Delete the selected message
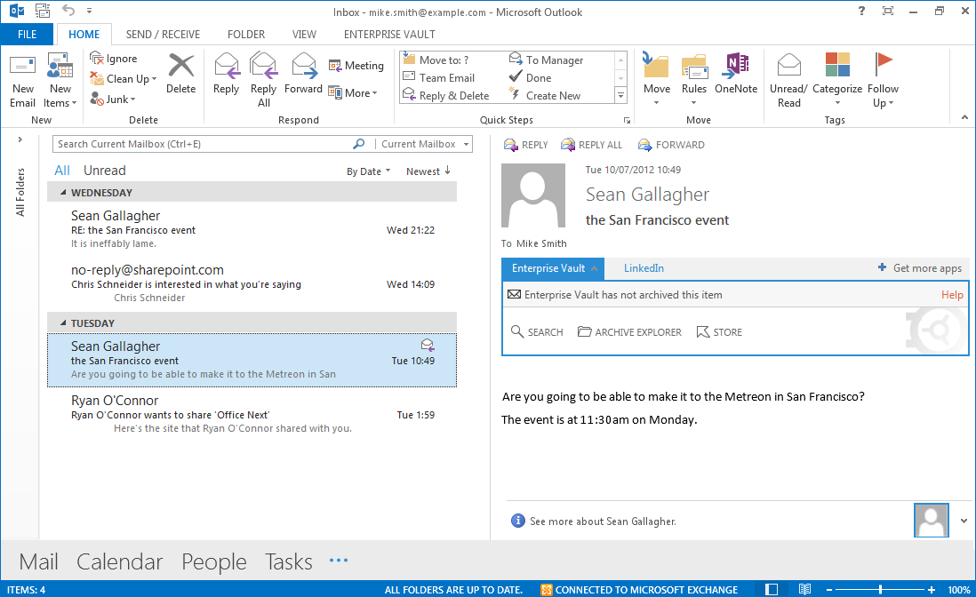 [x=181, y=74]
